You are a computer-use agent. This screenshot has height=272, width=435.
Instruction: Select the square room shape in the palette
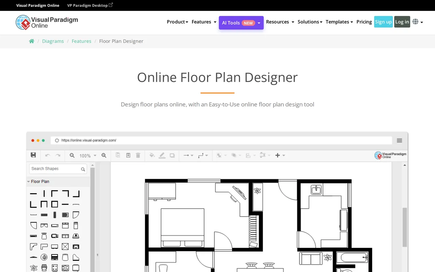coord(55,204)
